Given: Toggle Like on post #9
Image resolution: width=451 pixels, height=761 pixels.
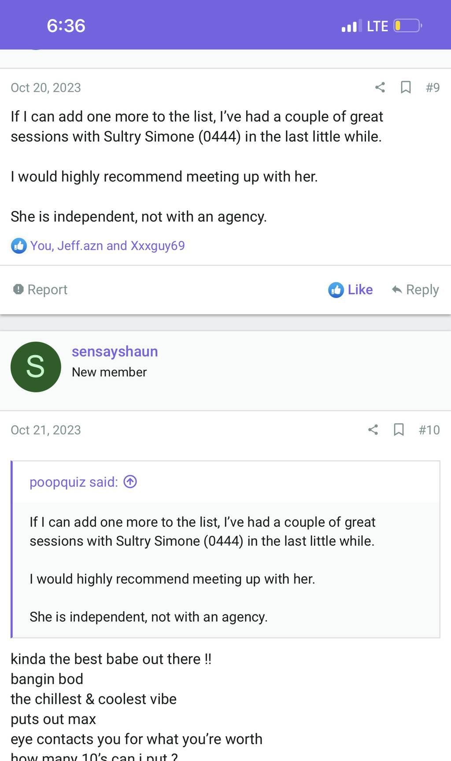Looking at the screenshot, I should point(351,290).
